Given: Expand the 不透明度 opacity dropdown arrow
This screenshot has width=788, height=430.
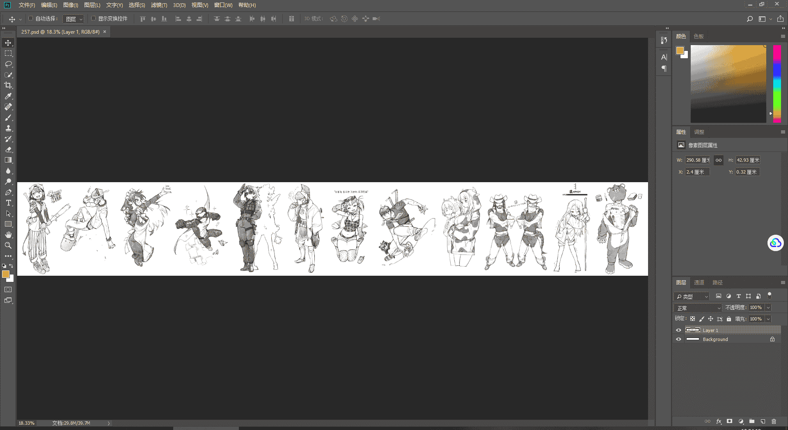Looking at the screenshot, I should pos(768,308).
